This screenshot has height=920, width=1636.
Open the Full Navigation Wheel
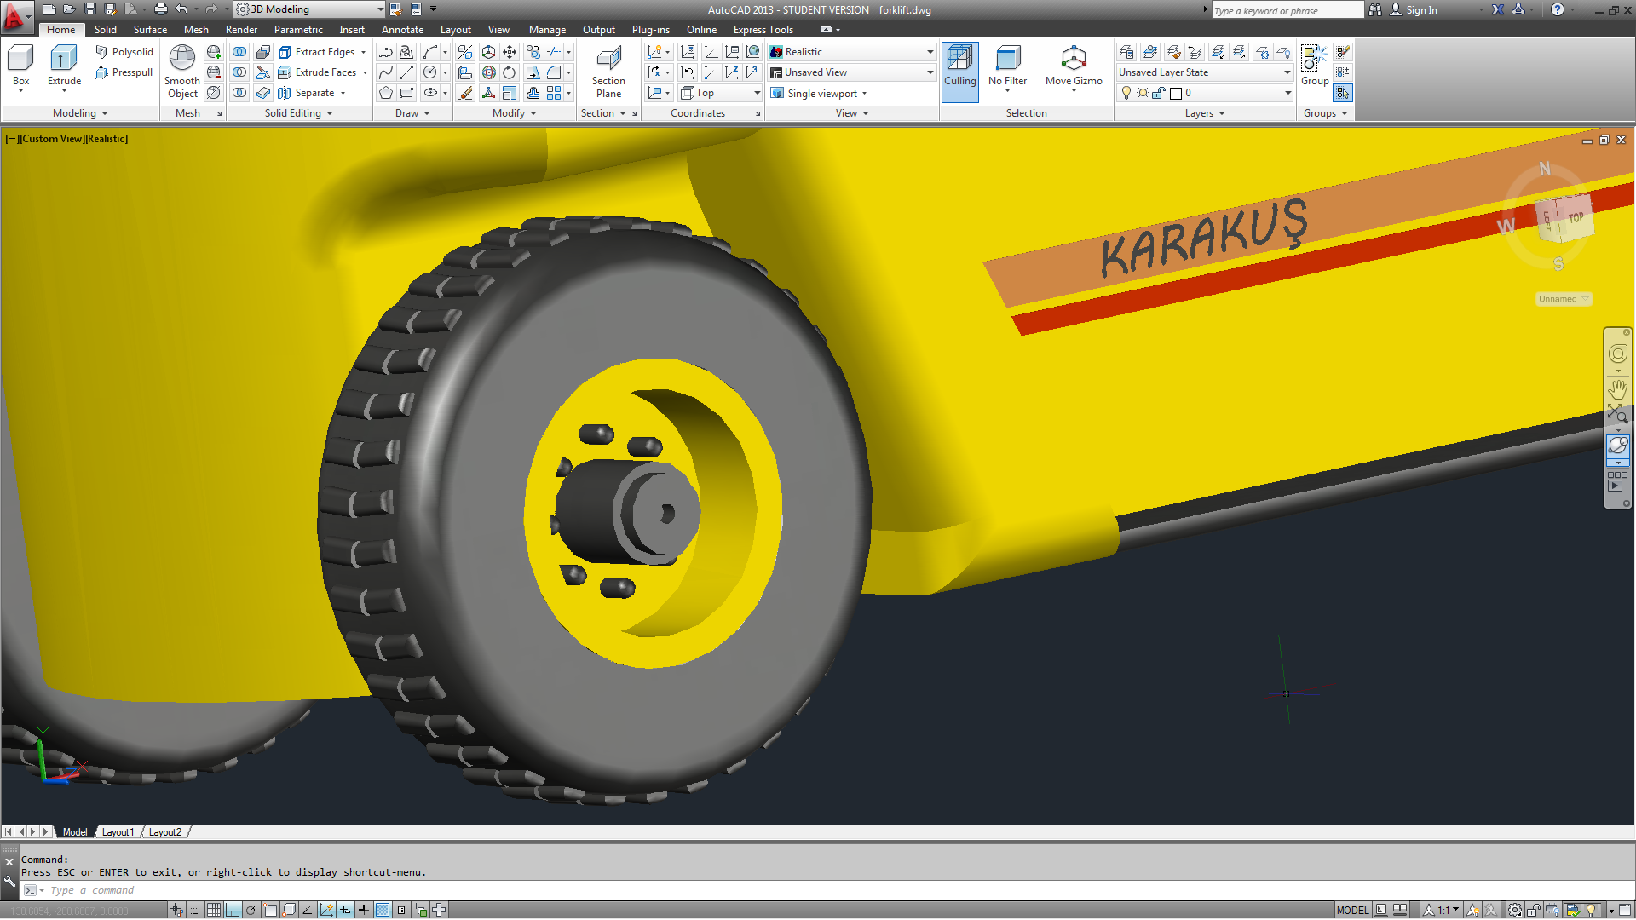(x=1617, y=353)
